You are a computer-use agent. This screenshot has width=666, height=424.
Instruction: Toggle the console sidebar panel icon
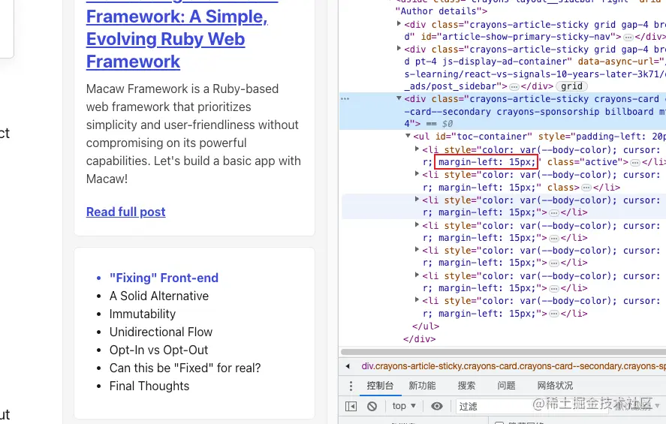351,406
